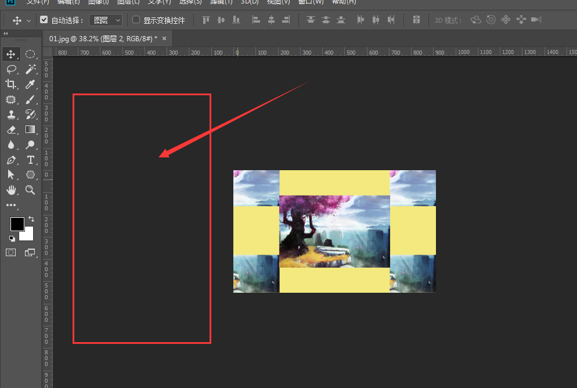Select the Lasso tool
Screen dimensions: 577x388
point(10,69)
